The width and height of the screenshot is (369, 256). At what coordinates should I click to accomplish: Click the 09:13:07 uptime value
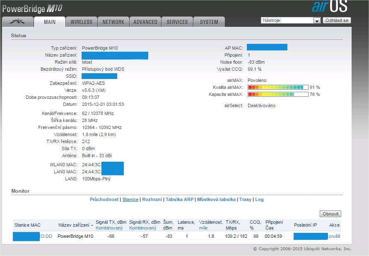point(91,97)
